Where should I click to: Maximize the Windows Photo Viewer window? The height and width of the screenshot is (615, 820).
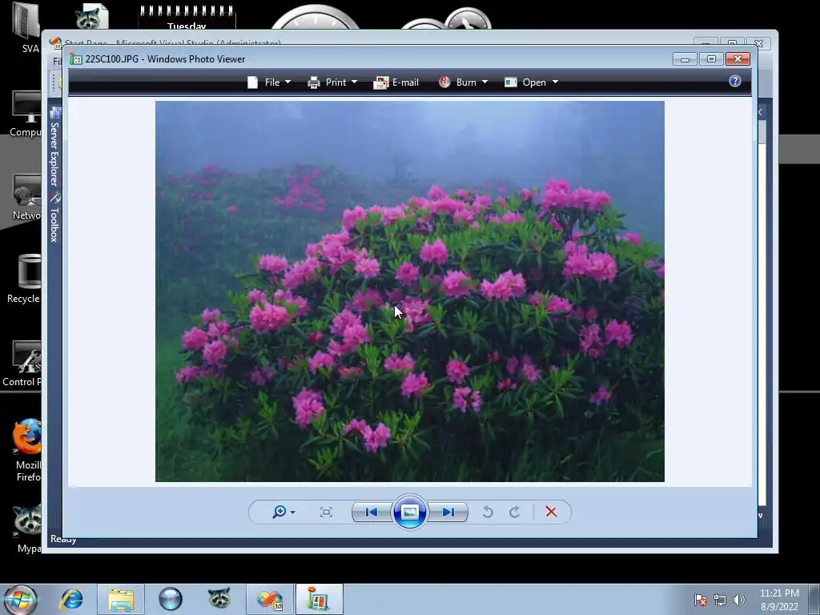point(711,59)
